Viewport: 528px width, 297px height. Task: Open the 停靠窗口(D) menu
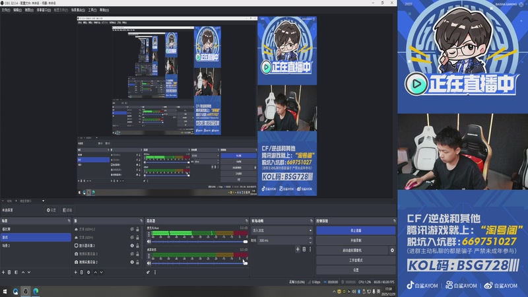[x=44, y=10]
